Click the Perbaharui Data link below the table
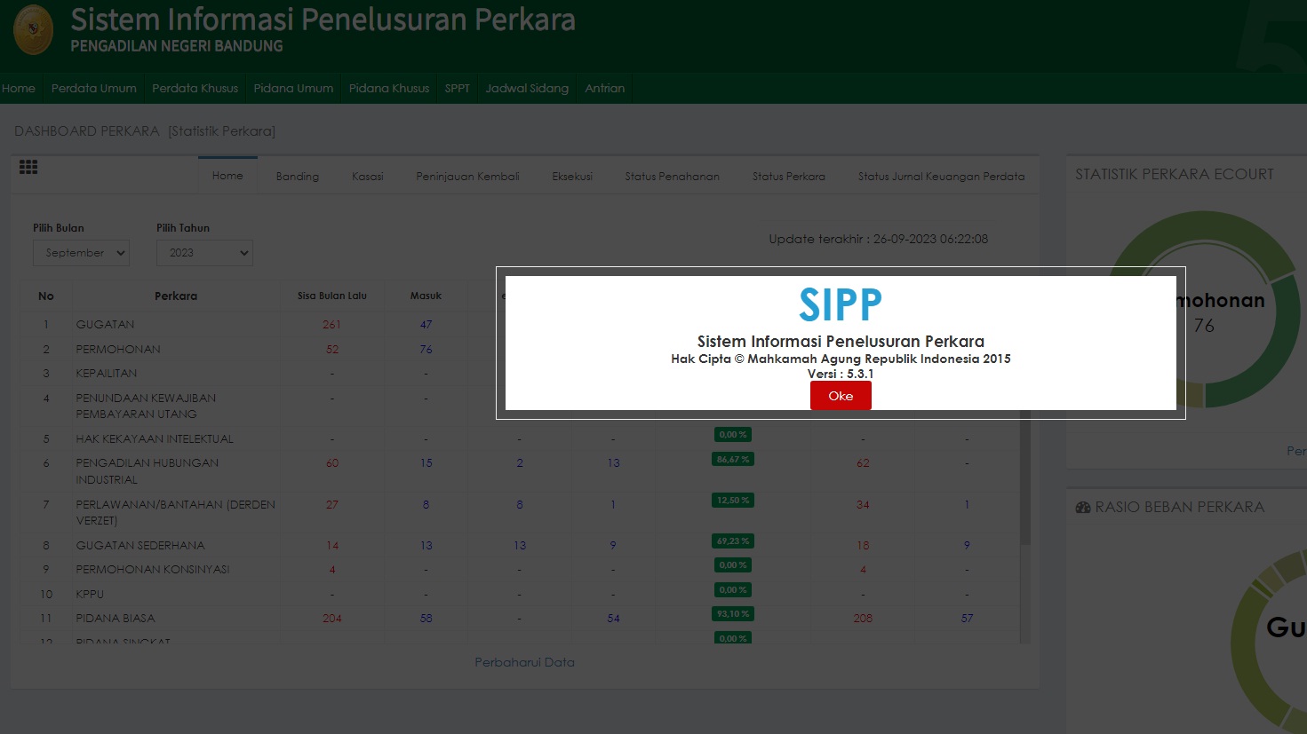 coord(524,662)
